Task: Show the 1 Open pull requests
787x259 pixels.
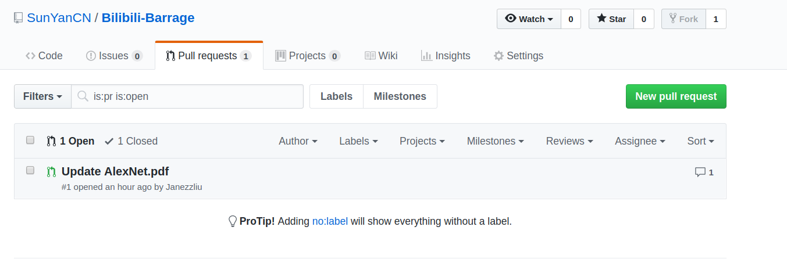Action: (x=70, y=141)
